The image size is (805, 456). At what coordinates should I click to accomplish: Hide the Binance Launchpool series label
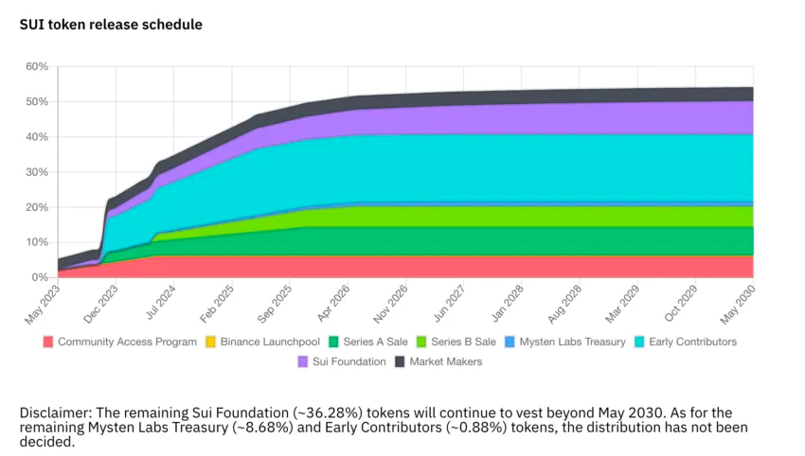270,342
